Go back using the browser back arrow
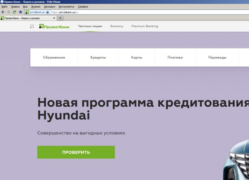 [3, 12]
